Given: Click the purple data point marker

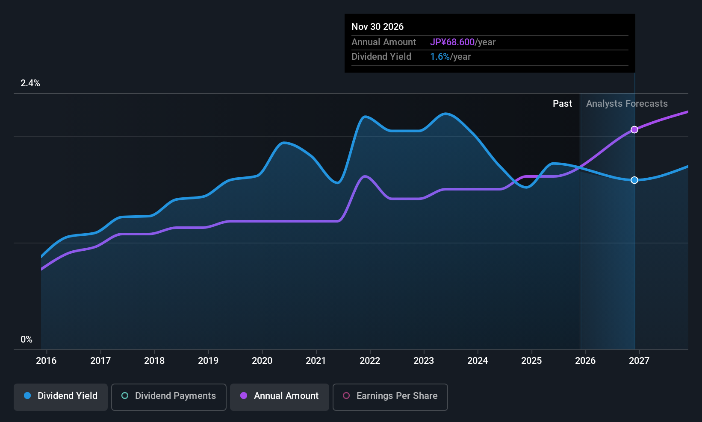Looking at the screenshot, I should [x=634, y=129].
